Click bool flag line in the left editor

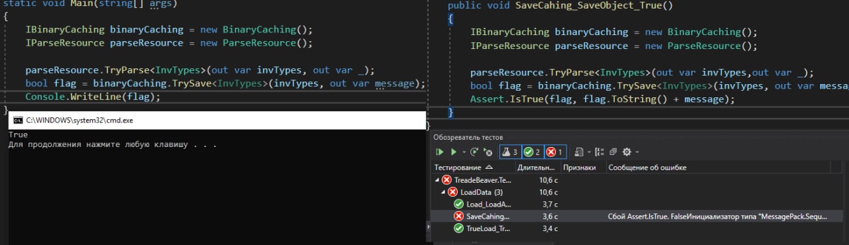pyautogui.click(x=225, y=83)
